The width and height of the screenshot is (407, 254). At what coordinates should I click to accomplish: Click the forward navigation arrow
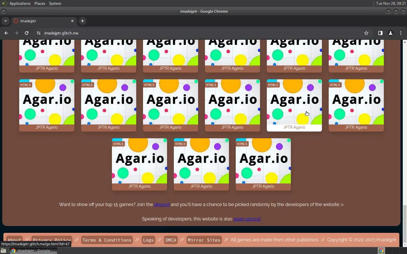point(16,33)
